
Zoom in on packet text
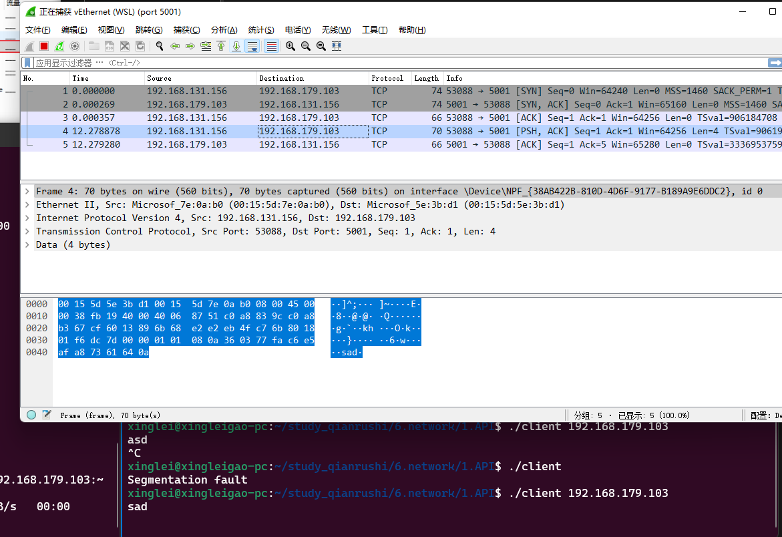[x=290, y=46]
